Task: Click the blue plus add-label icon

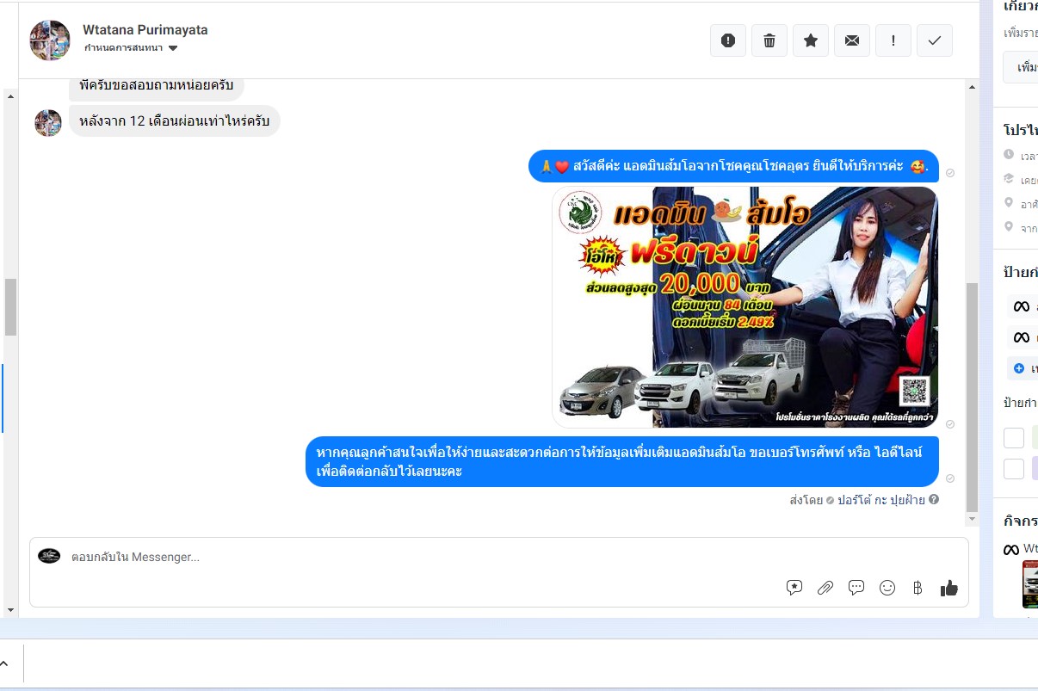Action: click(1019, 368)
